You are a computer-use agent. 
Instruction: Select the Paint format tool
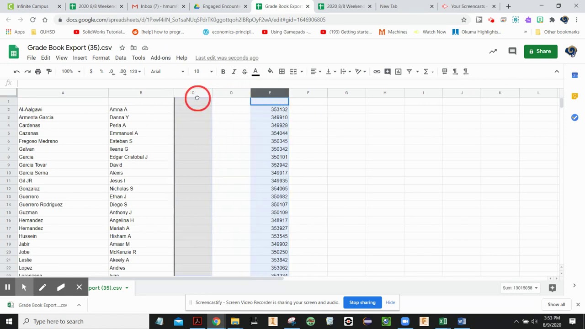(49, 71)
